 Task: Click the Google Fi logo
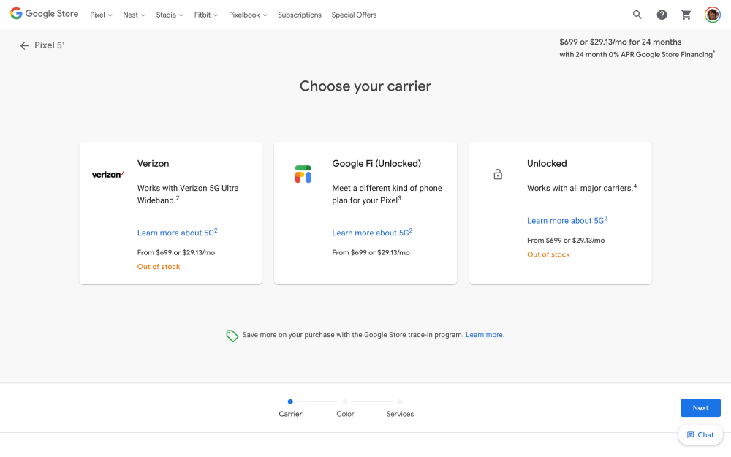pyautogui.click(x=303, y=174)
